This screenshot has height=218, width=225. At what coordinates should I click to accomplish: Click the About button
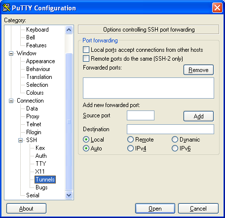pyautogui.click(x=26, y=209)
